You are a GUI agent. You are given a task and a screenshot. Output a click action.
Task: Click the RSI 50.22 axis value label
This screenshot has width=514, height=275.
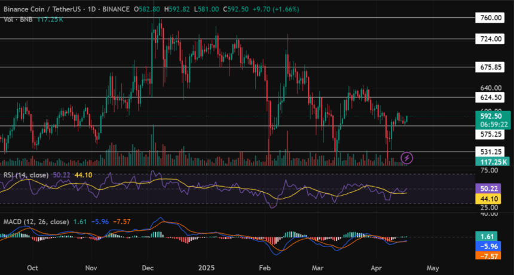488,189
